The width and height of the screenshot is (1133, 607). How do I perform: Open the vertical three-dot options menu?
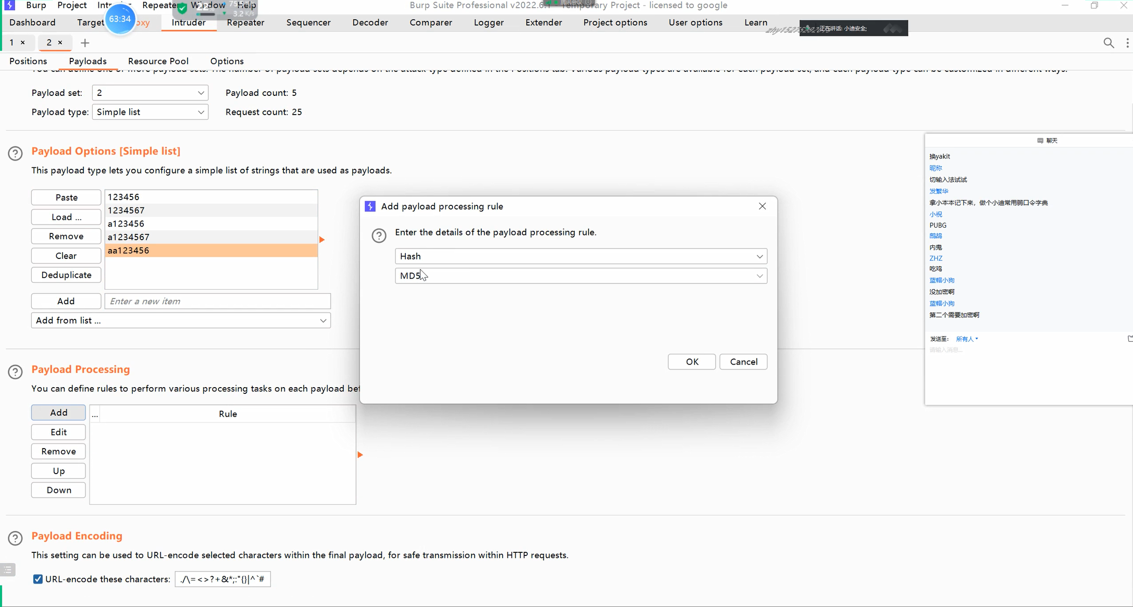[x=1127, y=43]
